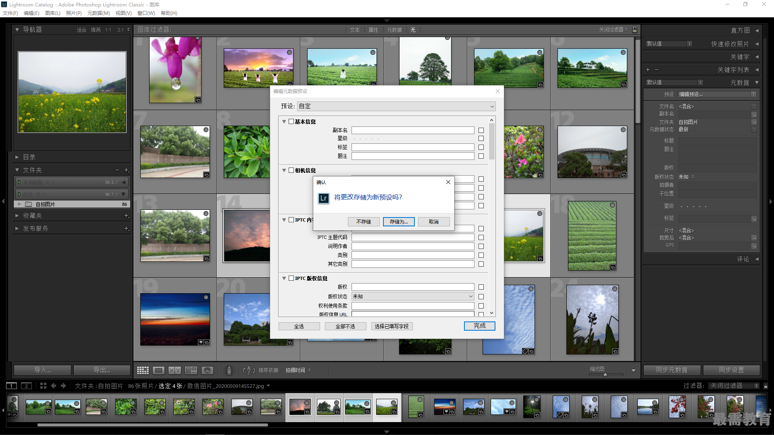Viewport: 774px width, 435px height.
Task: Check the box beside 说明作者 field
Action: click(x=481, y=246)
